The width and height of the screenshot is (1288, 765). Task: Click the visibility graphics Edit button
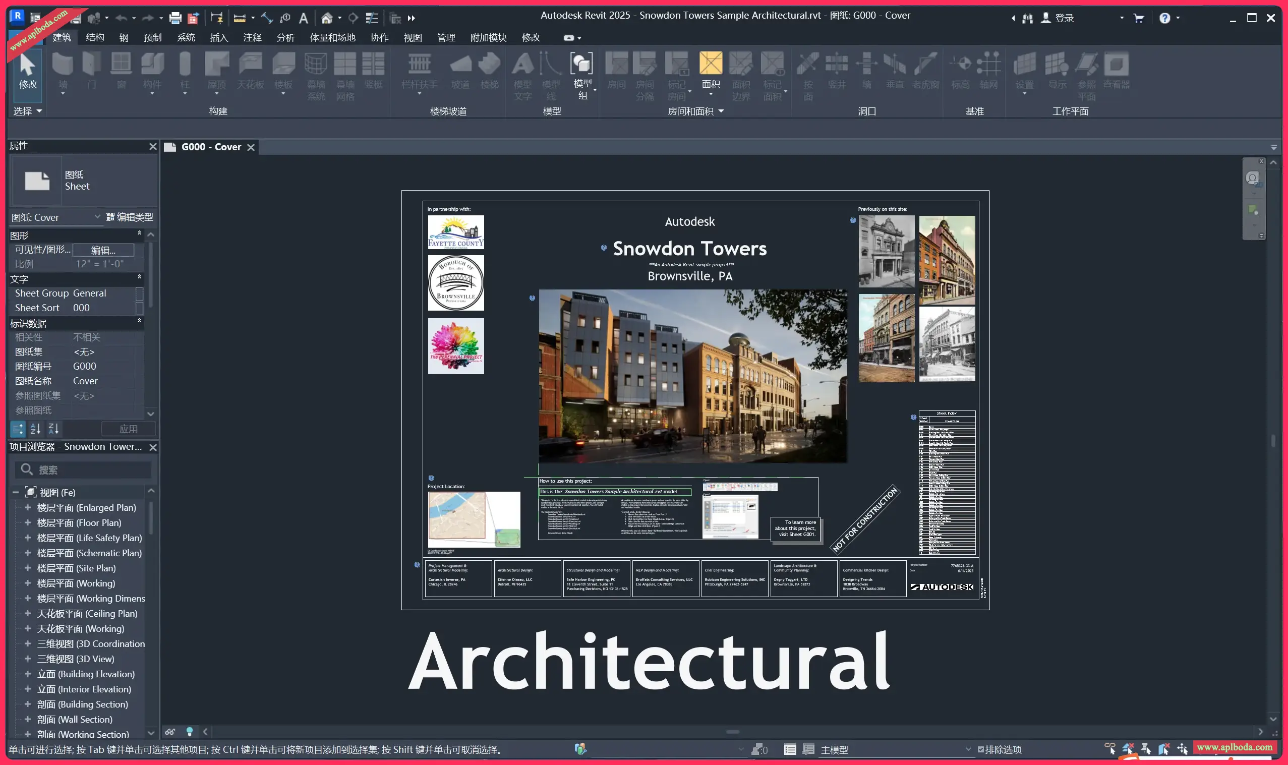pyautogui.click(x=103, y=250)
